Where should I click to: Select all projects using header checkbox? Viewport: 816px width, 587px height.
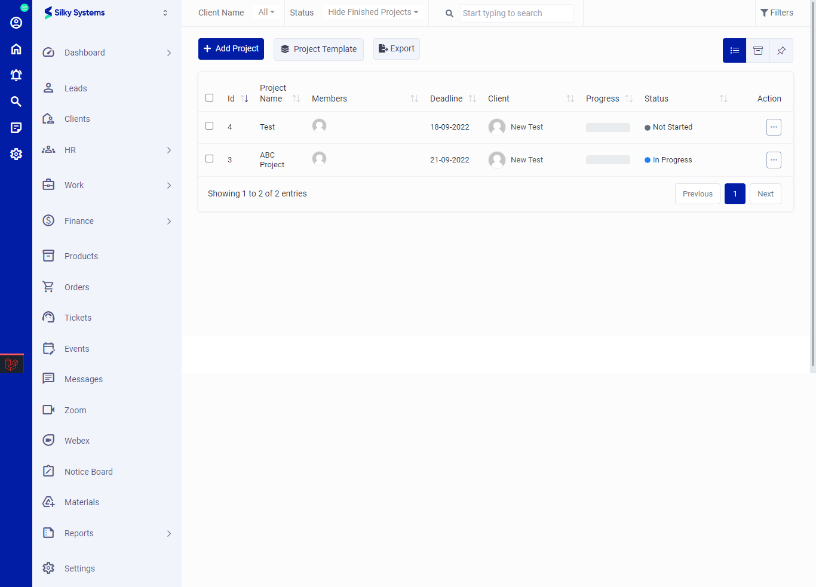[x=209, y=97]
